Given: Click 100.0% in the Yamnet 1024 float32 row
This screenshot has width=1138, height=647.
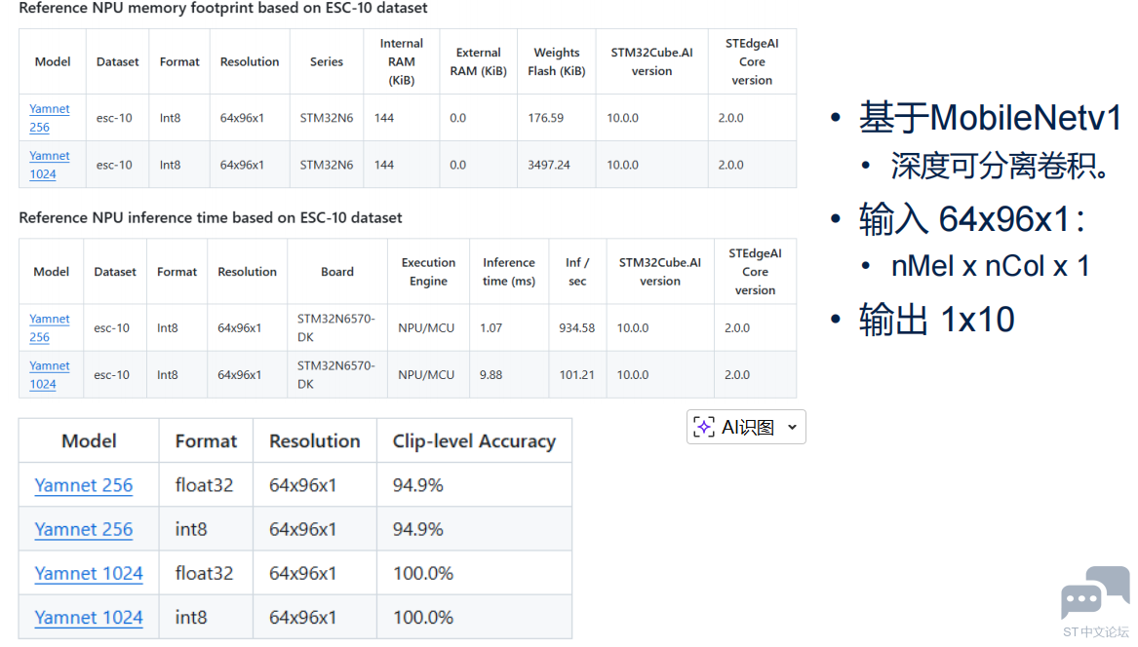Looking at the screenshot, I should pos(423,574).
